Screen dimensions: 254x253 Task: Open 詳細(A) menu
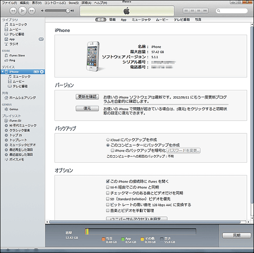point(86,3)
